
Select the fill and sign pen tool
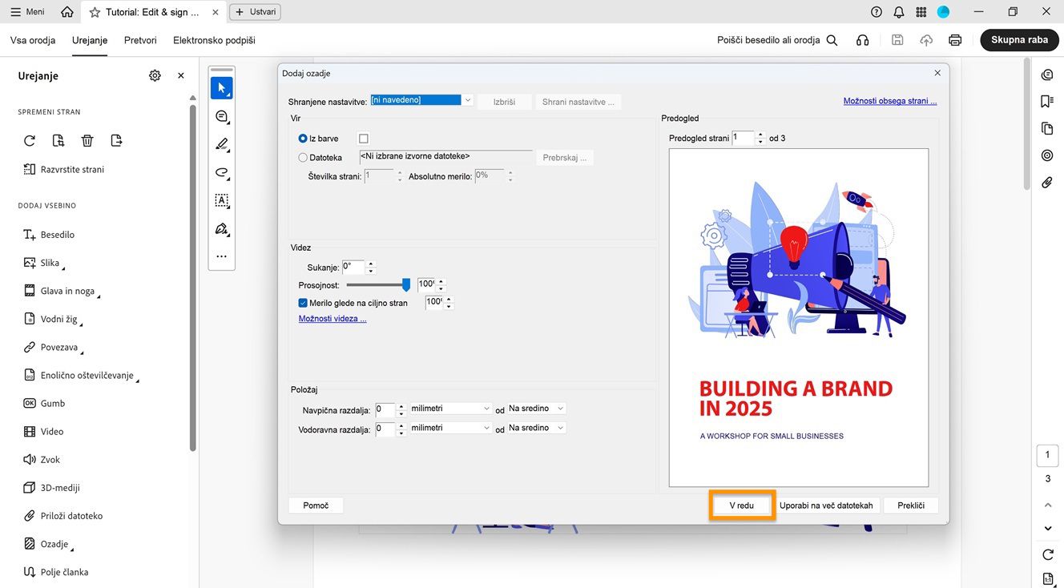(x=222, y=228)
